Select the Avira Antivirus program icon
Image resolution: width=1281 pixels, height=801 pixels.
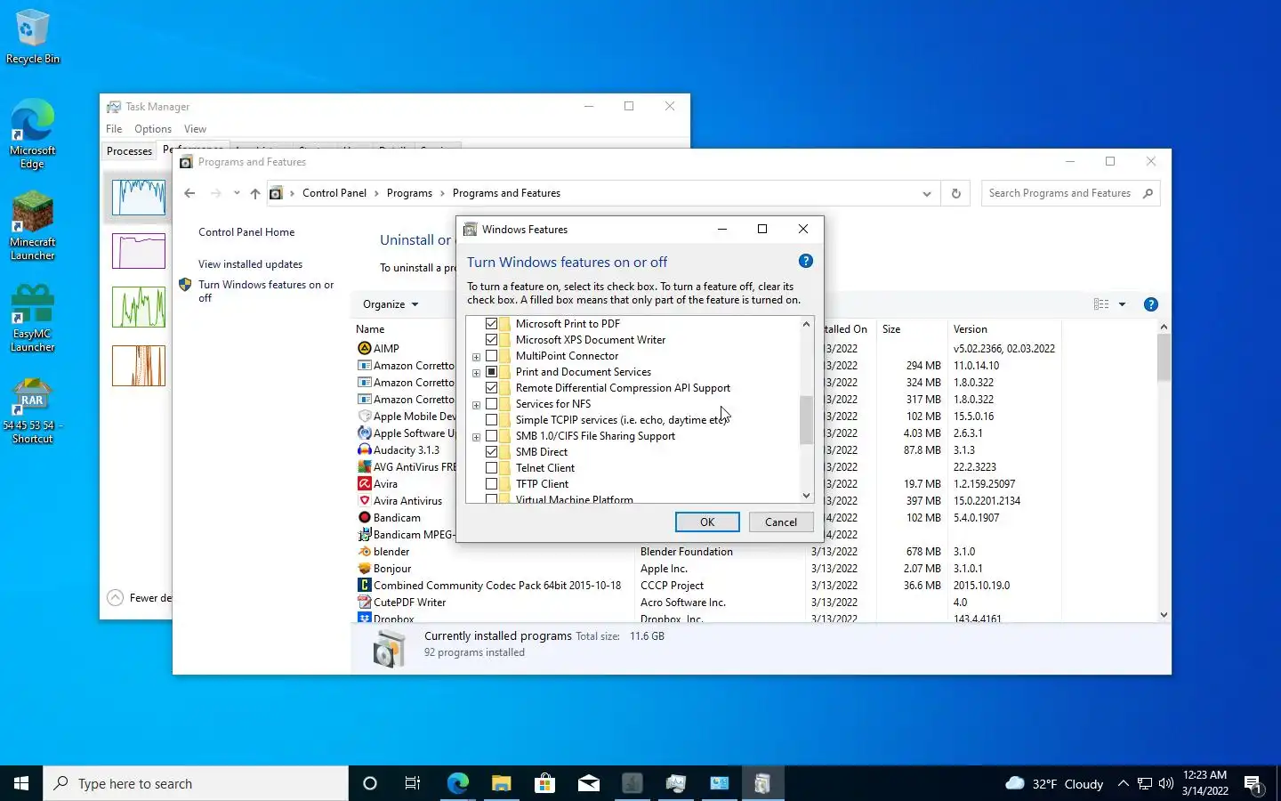[x=364, y=500]
